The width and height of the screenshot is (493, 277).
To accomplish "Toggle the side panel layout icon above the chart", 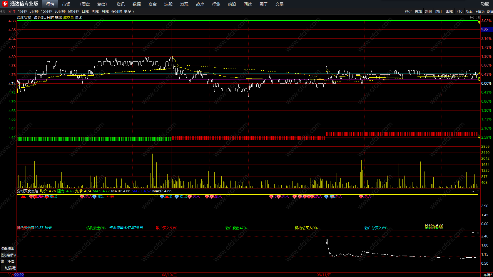I will coord(478,18).
